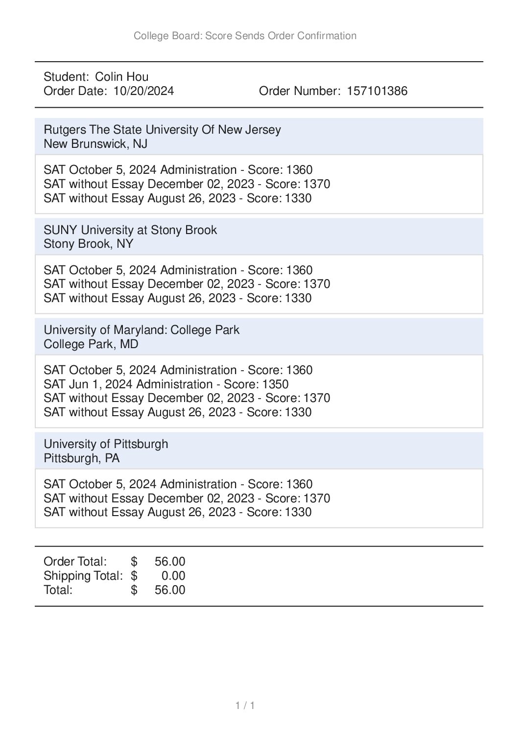Click Pittsburgh, PA location text
518x733 pixels.
tap(82, 458)
